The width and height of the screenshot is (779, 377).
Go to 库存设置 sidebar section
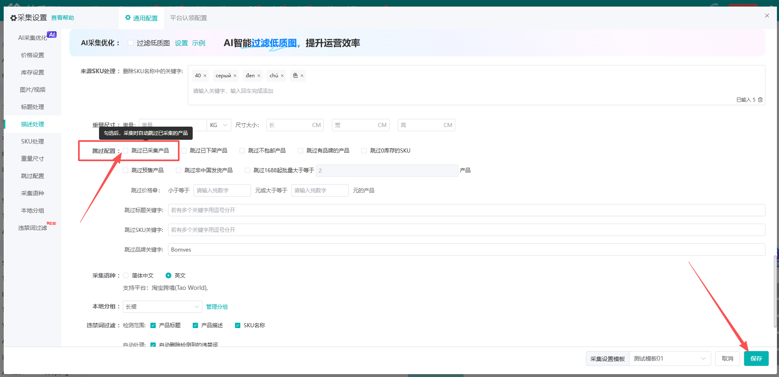33,72
